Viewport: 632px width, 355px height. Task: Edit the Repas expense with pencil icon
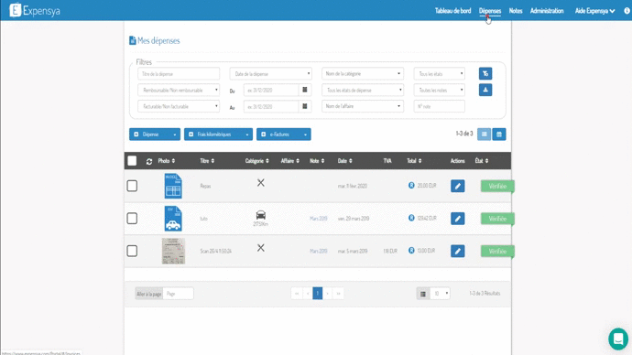tap(457, 186)
